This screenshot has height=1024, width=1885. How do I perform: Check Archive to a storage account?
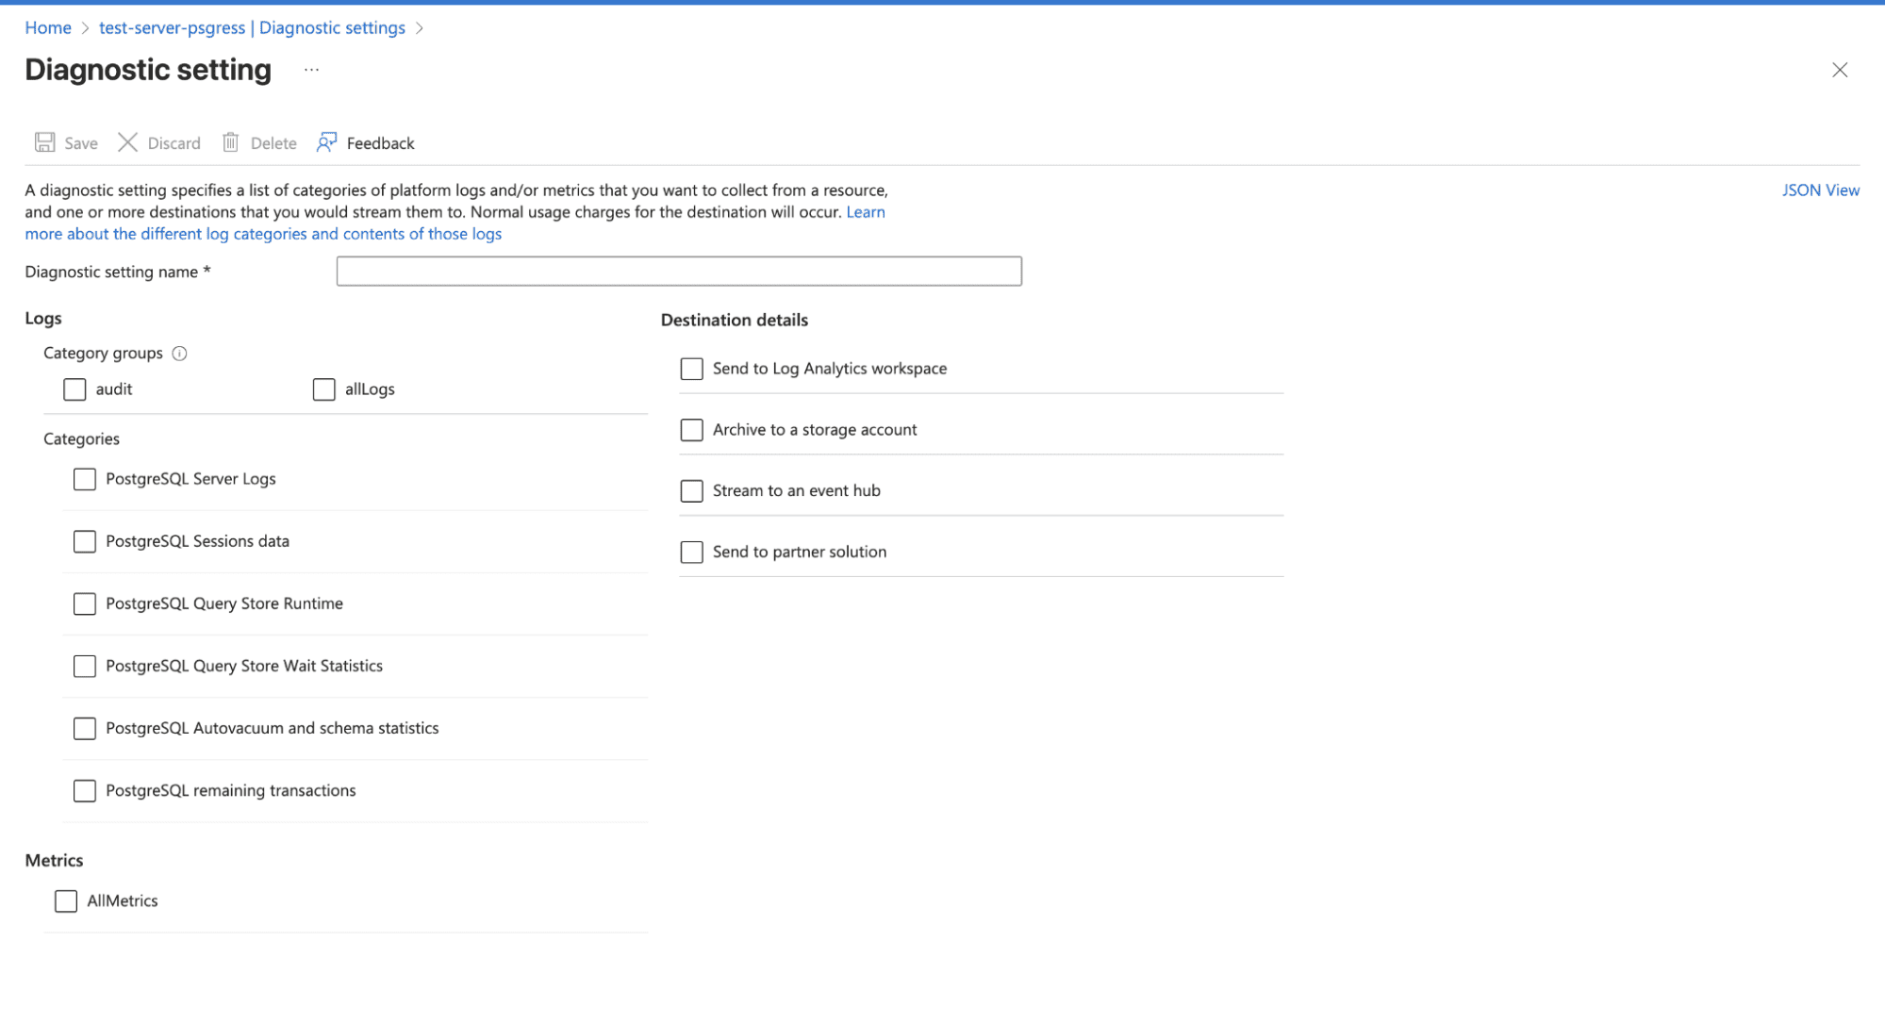click(691, 430)
